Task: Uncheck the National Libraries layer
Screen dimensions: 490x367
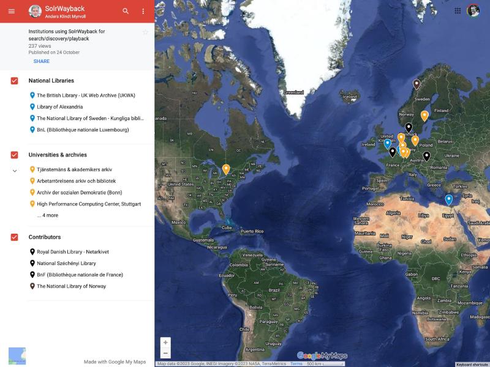Action: [14, 81]
